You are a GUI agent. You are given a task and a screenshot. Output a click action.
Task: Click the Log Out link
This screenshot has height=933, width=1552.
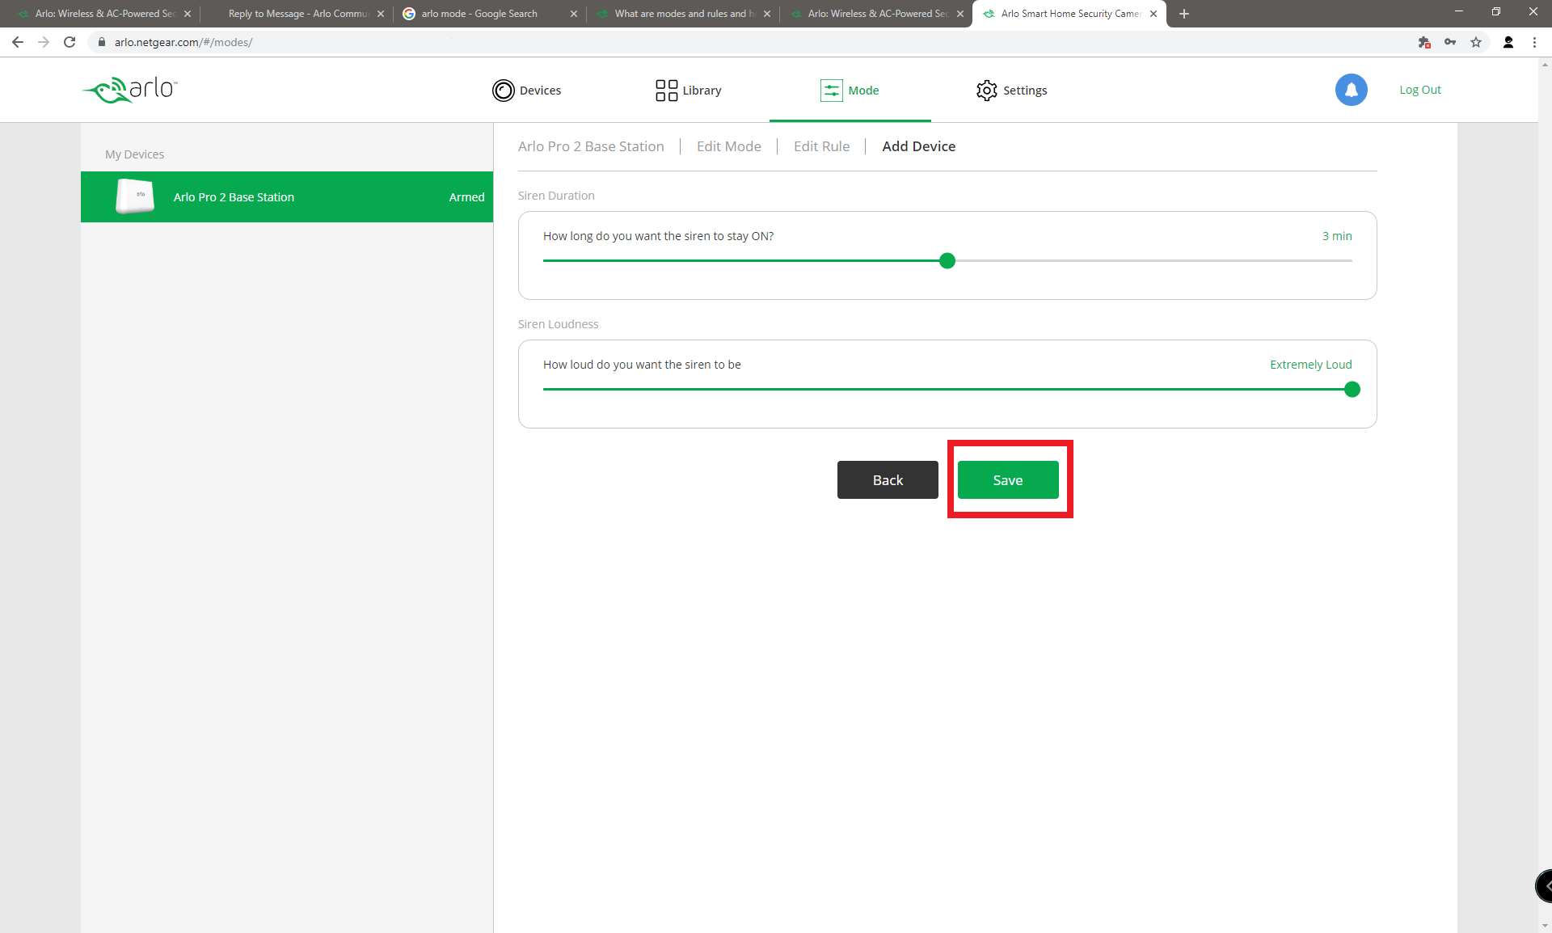(1419, 90)
